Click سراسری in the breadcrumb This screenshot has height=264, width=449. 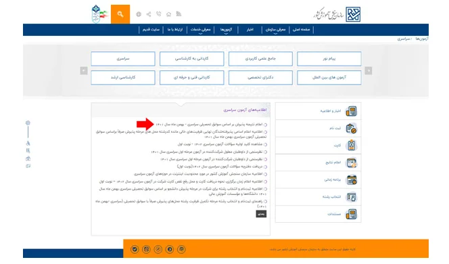tap(404, 39)
